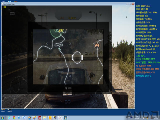Click the 图形处理器(GPU): 42% line
The image size is (160, 120).
(x=145, y=72)
